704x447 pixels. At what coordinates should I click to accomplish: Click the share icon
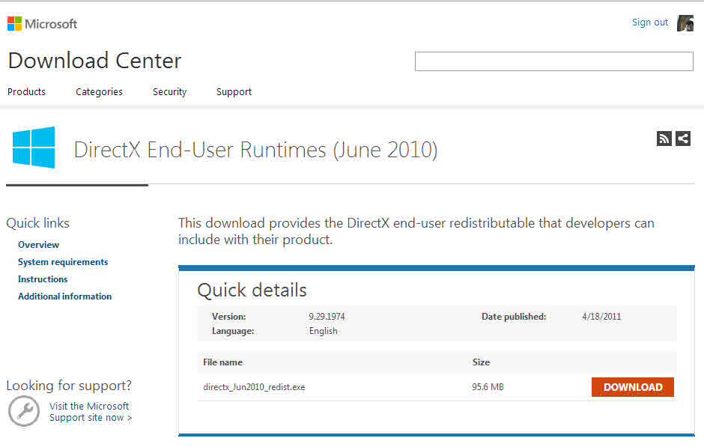pyautogui.click(x=683, y=139)
